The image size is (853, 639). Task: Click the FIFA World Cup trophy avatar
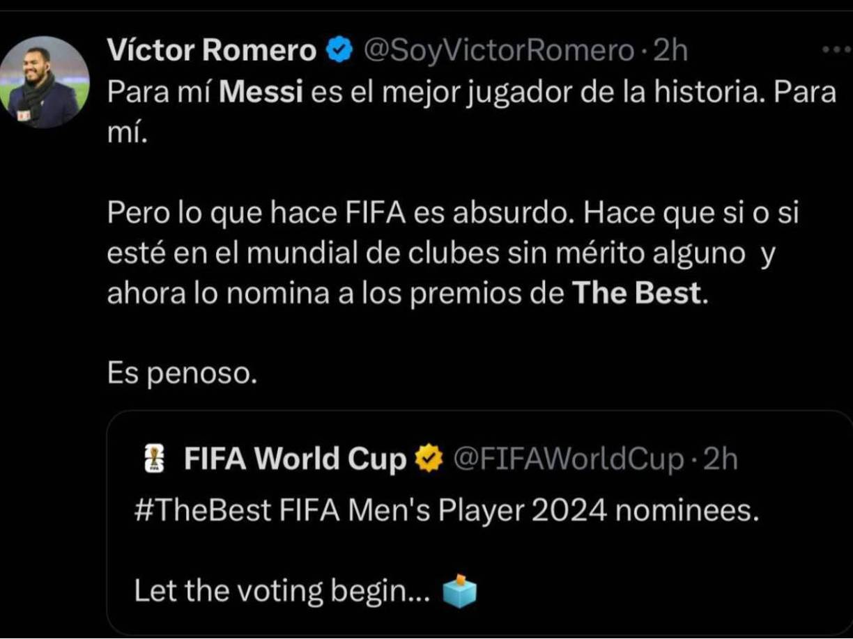[x=155, y=457]
